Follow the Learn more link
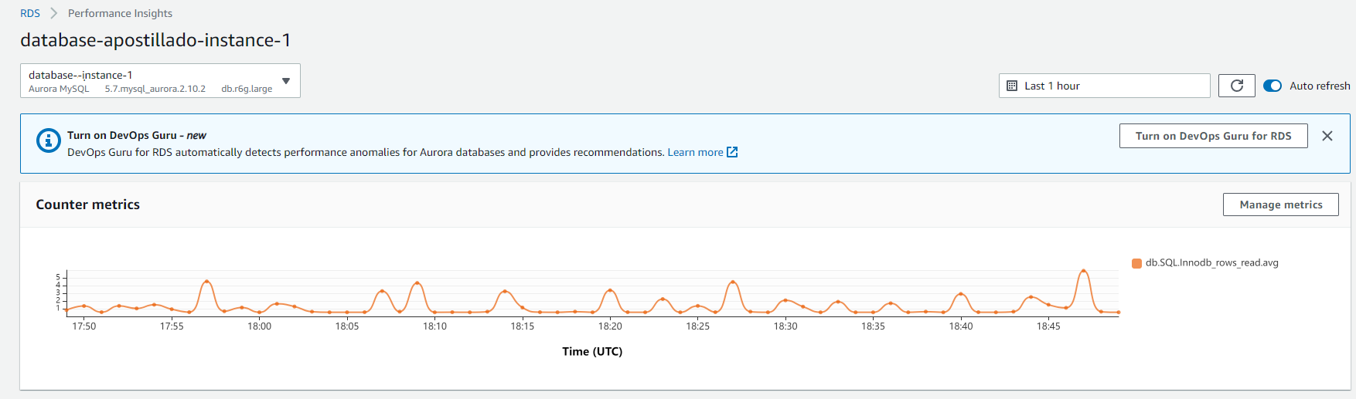The image size is (1356, 399). click(695, 152)
